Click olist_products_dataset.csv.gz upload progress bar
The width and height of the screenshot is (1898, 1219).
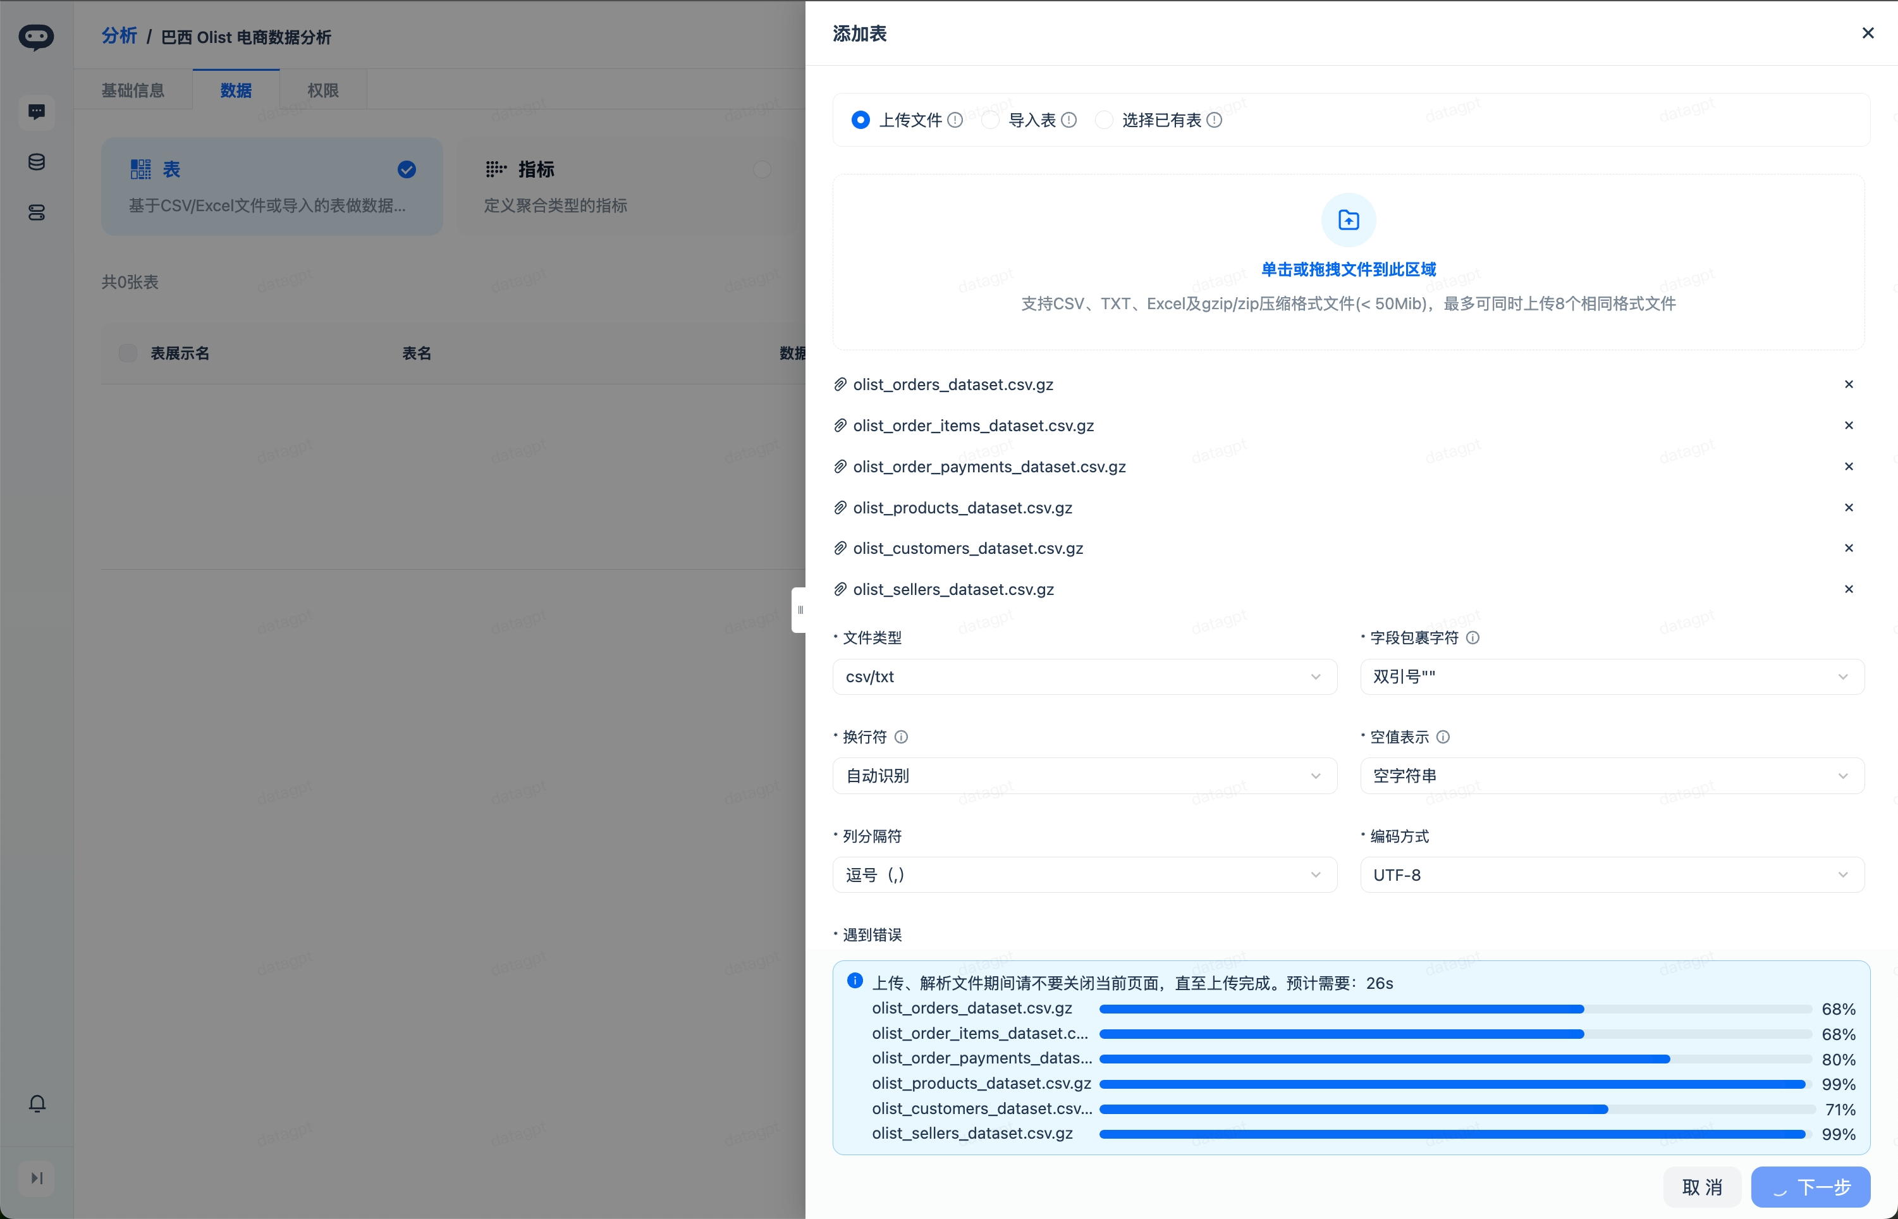1455,1084
